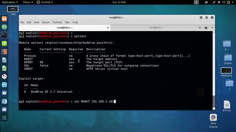Click the battery power tray icon
Viewport: 236px width, 132px height.
click(x=229, y=2)
